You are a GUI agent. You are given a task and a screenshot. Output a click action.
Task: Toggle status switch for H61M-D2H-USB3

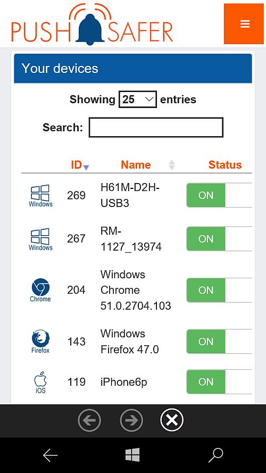[x=219, y=195]
